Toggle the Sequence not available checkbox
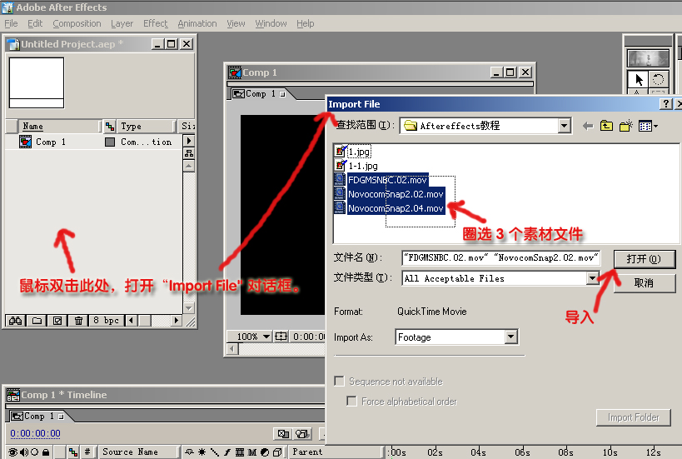682x459 pixels. click(x=339, y=382)
